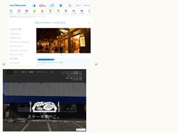
Task: Open アイスクリームコーン in restaurant list
Action: click(15, 34)
